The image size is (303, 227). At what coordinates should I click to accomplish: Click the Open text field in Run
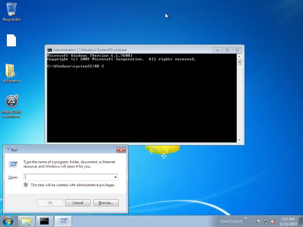tap(71, 177)
